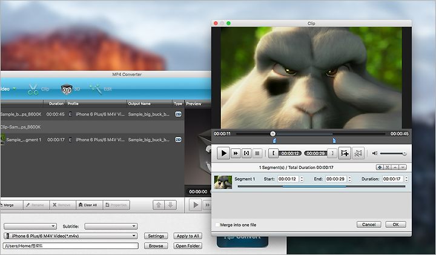Click the Merge button in MP4 Converter
This screenshot has height=255, width=436.
[11, 205]
